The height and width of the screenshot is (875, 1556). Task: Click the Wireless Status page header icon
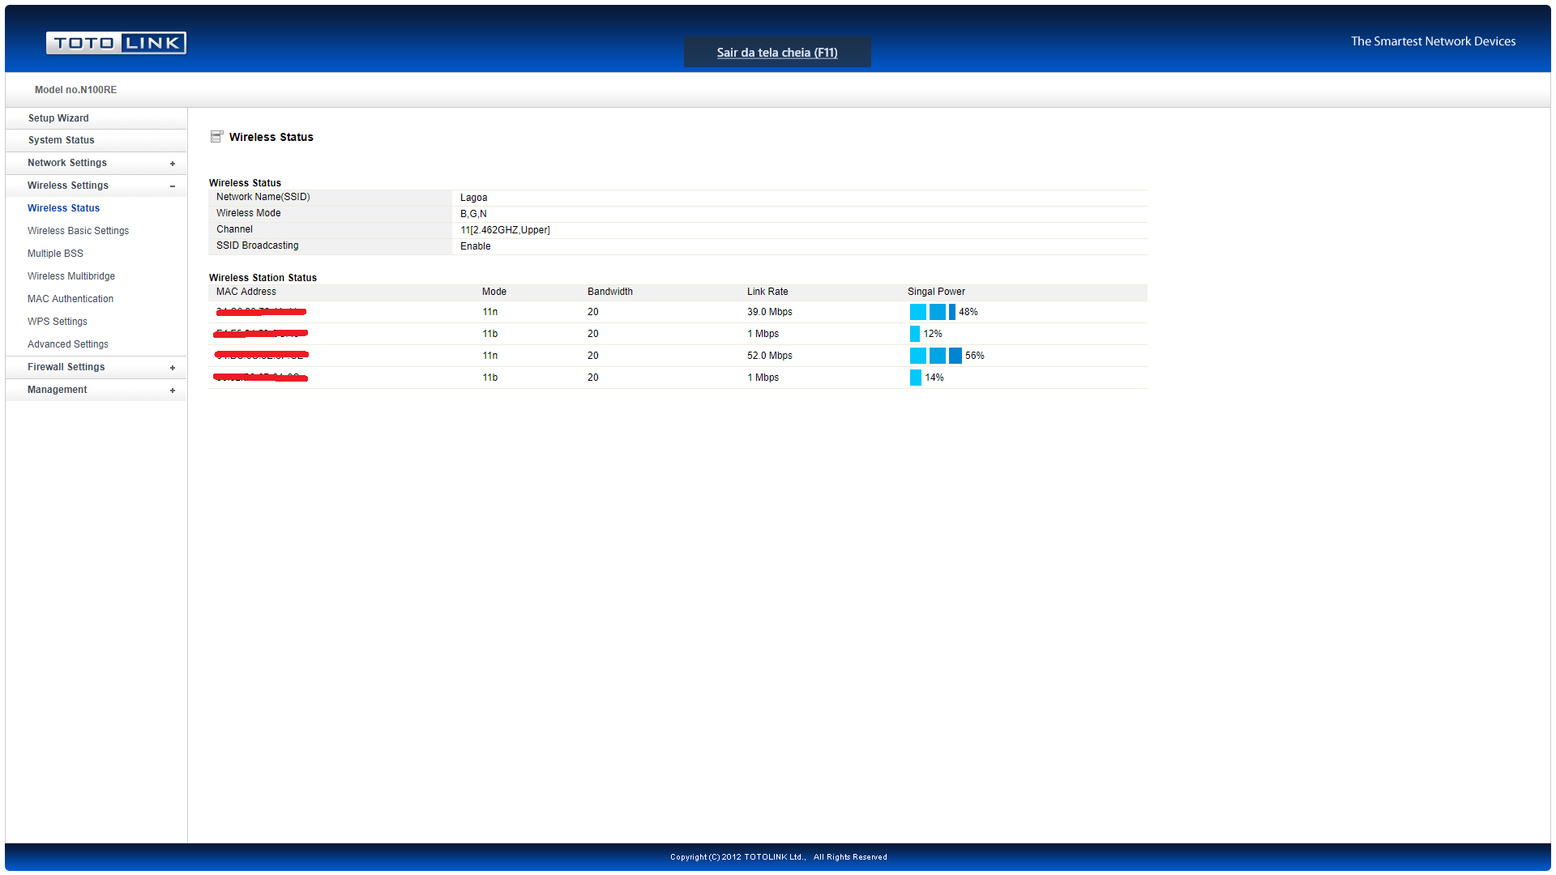point(216,137)
